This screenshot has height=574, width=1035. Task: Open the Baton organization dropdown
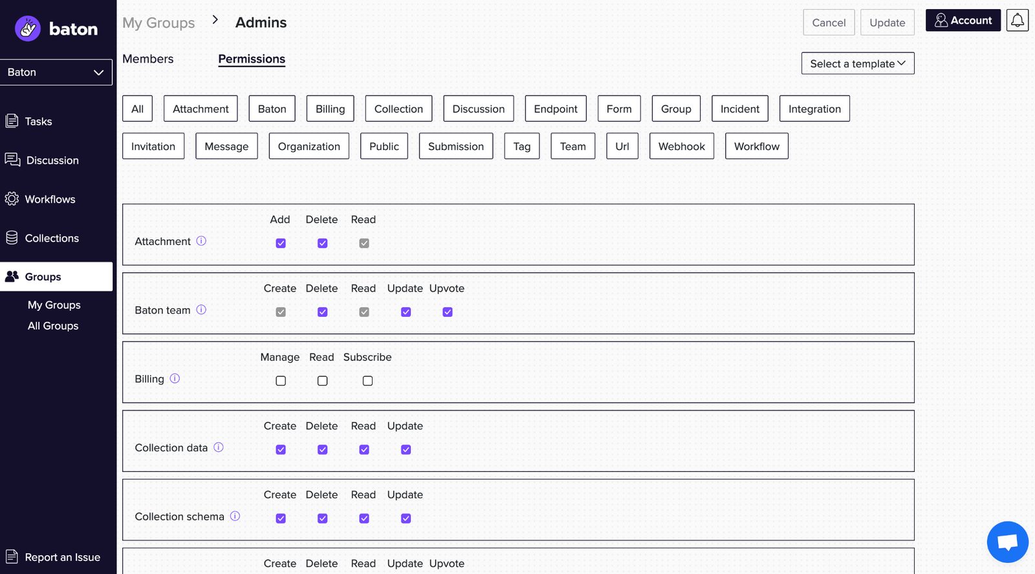(56, 72)
